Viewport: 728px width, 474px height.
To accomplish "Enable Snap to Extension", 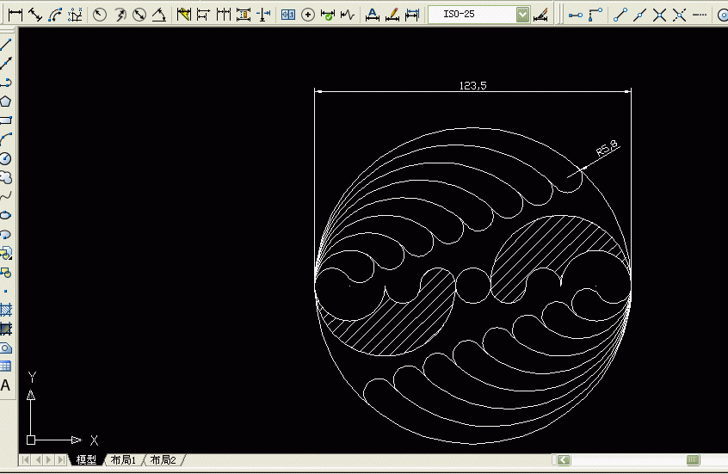I will click(700, 15).
